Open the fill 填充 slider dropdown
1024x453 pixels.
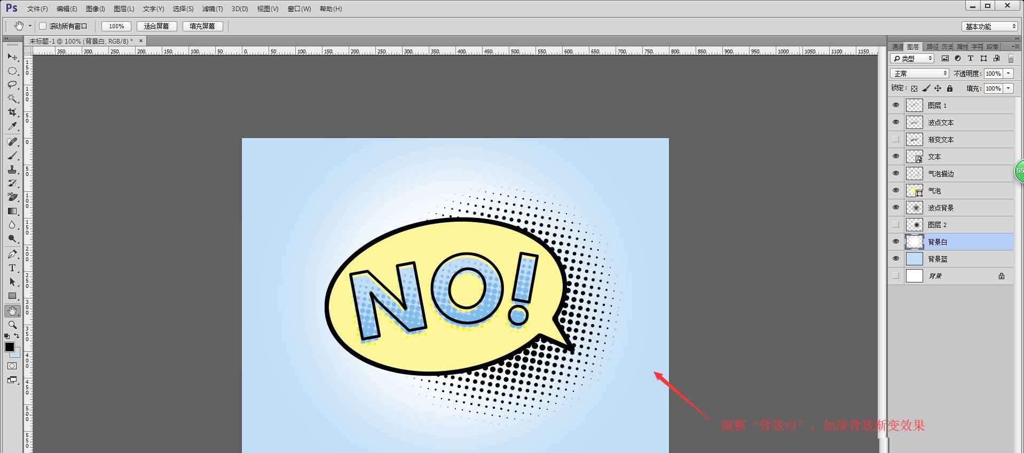click(x=1009, y=88)
